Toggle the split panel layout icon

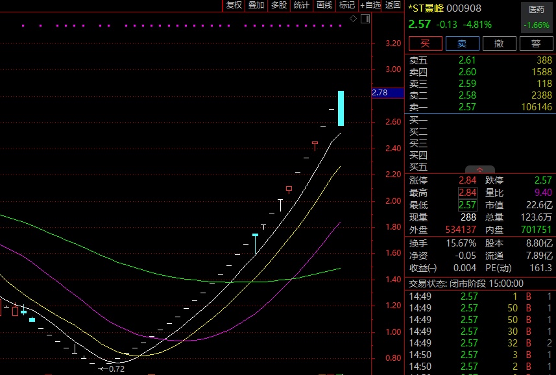click(364, 19)
